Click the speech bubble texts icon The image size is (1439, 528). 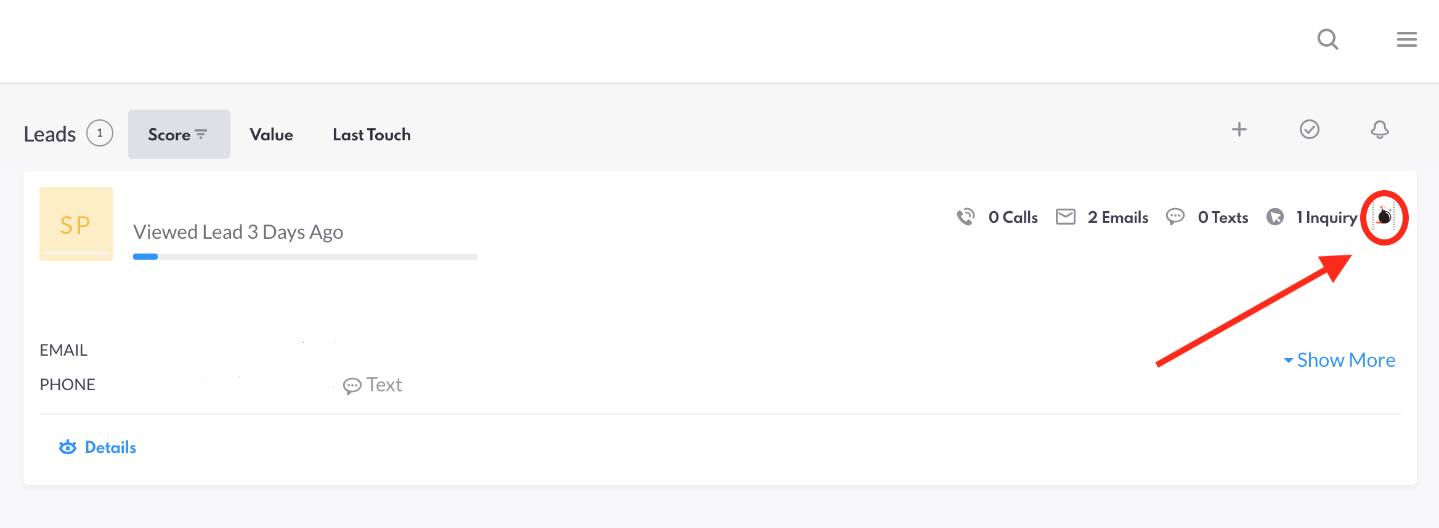(x=1175, y=217)
